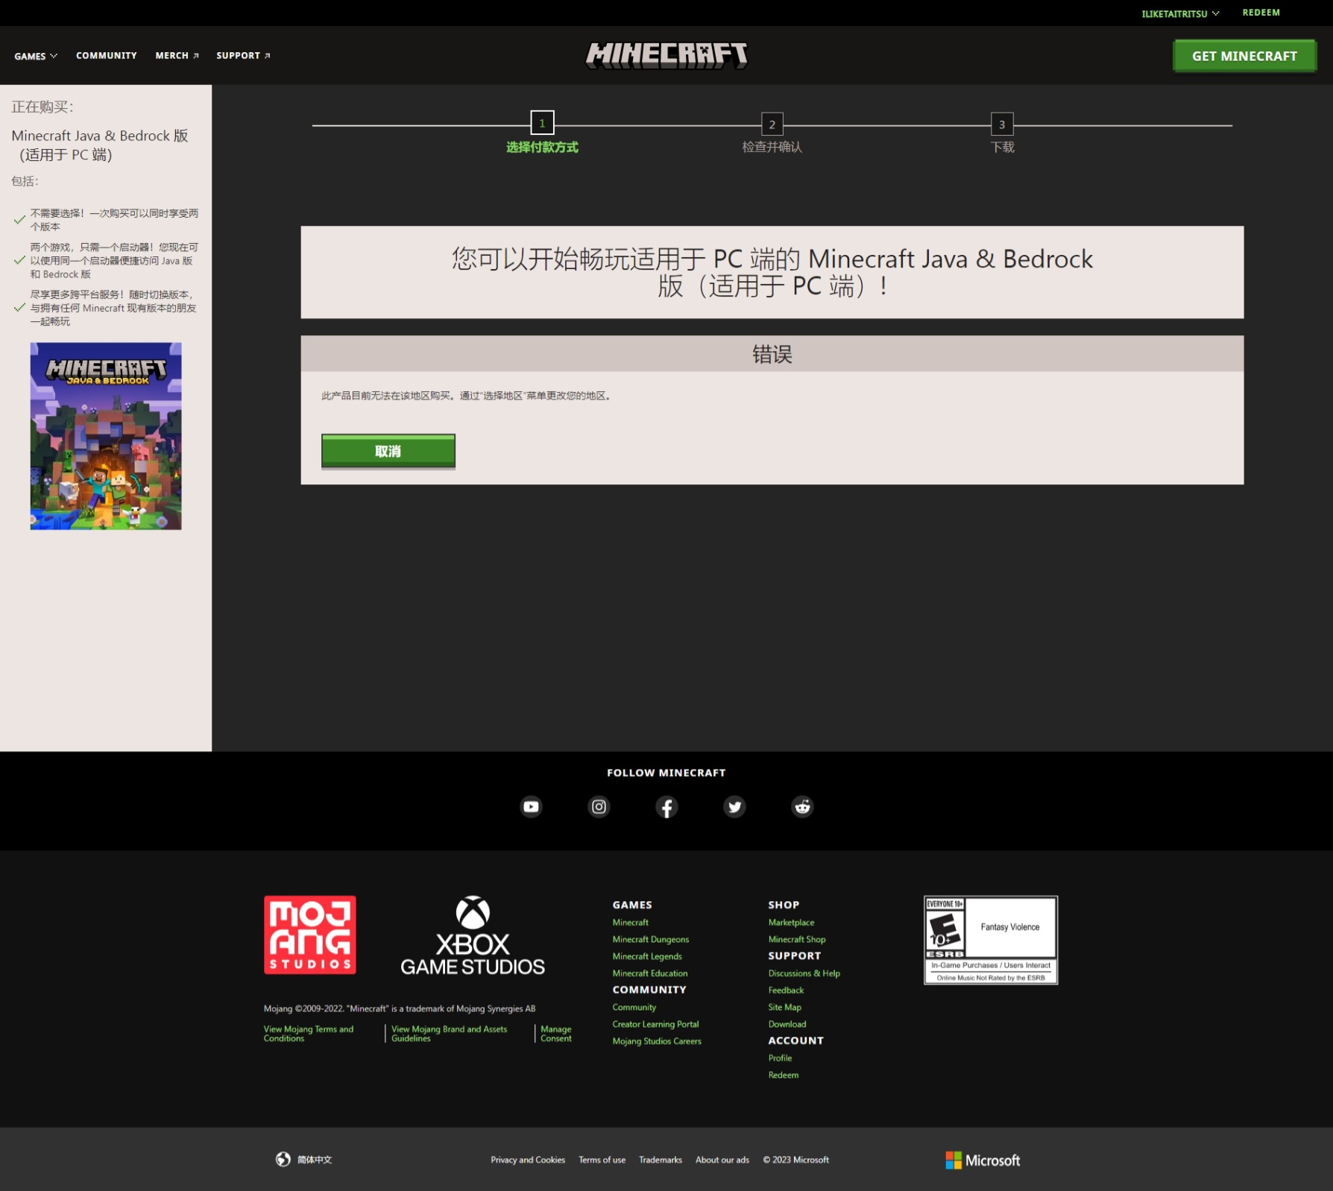This screenshot has width=1333, height=1191.
Task: Open the Support nav link
Action: click(x=243, y=55)
